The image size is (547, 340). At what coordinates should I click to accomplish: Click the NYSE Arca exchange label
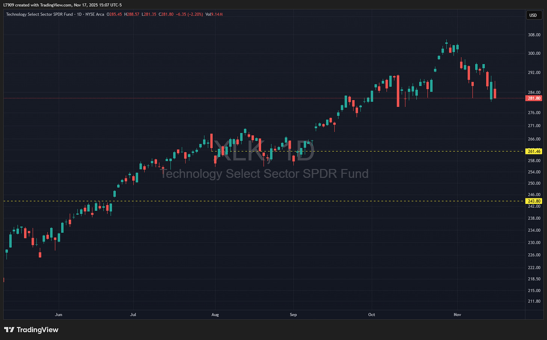point(95,14)
